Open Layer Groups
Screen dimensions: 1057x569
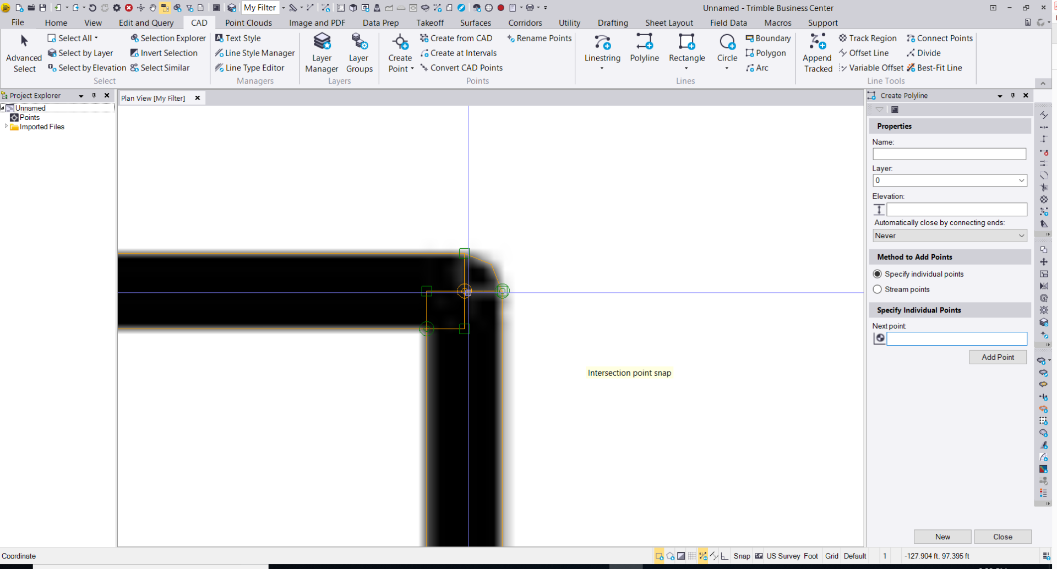[359, 42]
